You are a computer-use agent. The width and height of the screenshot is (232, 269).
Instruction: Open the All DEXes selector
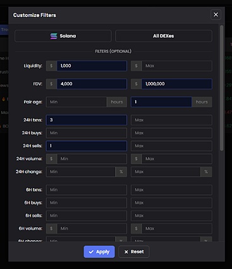pyautogui.click(x=164, y=36)
